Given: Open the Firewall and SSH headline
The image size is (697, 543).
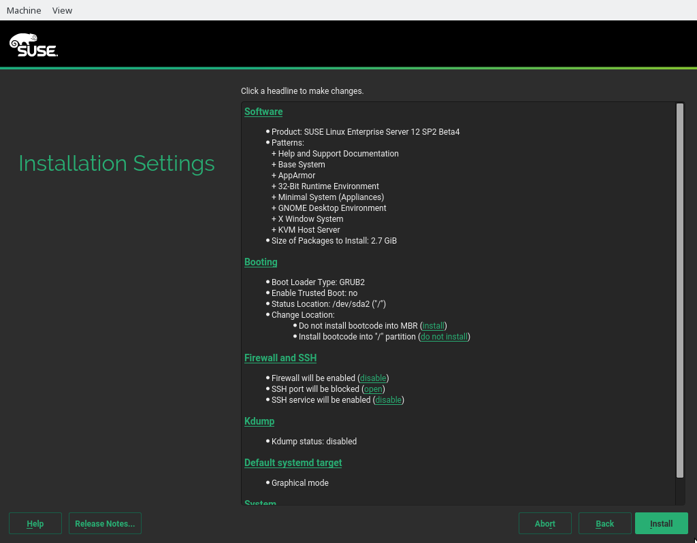Looking at the screenshot, I should (x=280, y=358).
